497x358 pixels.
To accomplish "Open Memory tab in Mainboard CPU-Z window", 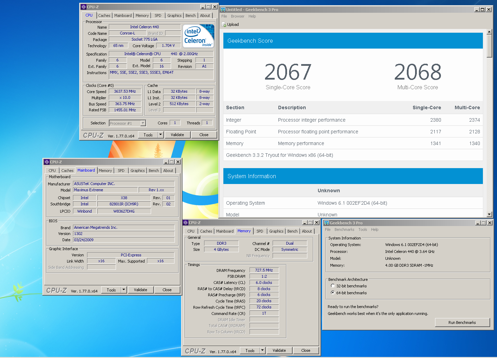I will coord(105,171).
